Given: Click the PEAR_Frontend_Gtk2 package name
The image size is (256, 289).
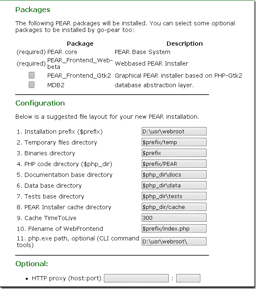Looking at the screenshot, I should [79, 76].
